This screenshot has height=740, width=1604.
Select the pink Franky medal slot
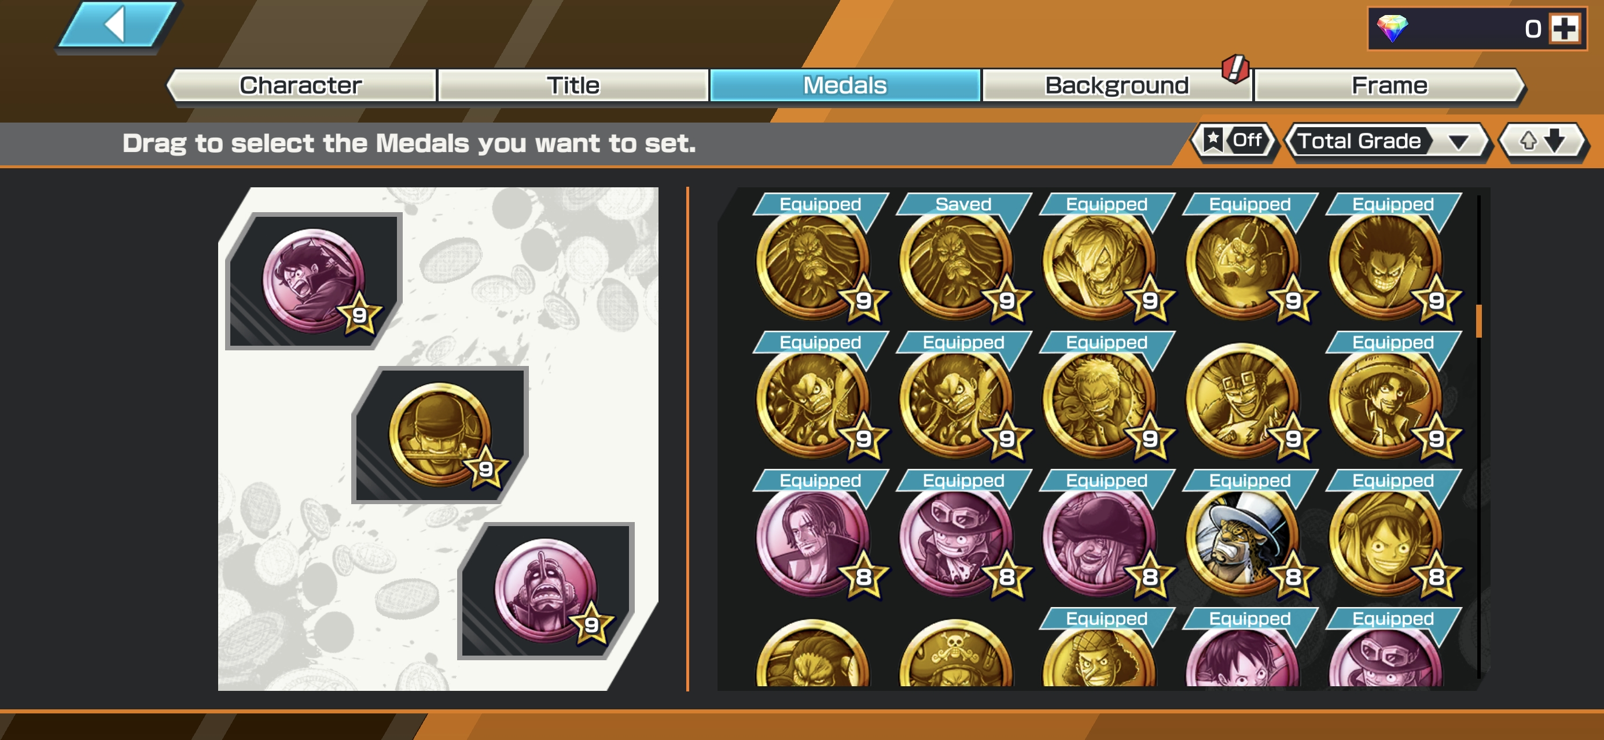[x=546, y=591]
